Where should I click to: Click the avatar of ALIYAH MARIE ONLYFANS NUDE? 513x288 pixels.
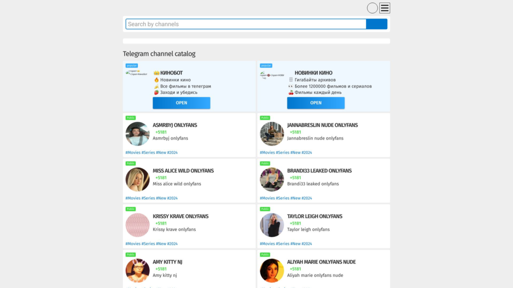[x=272, y=270]
